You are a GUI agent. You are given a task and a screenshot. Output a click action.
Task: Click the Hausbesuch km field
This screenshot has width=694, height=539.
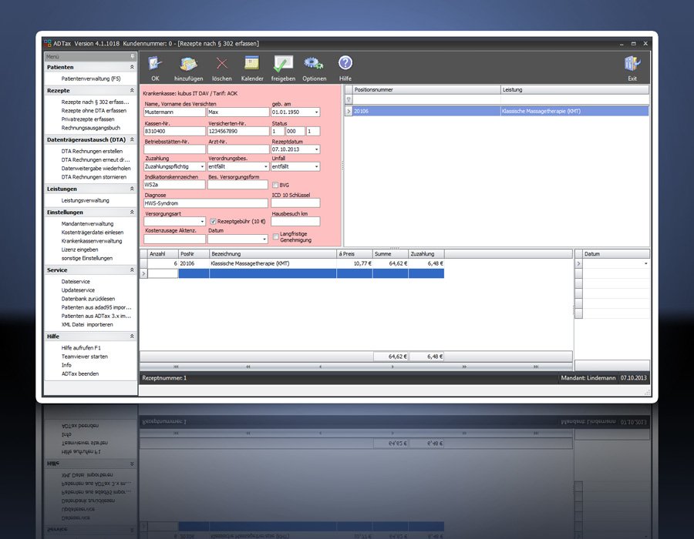tap(295, 221)
